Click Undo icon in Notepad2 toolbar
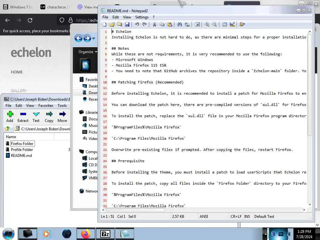Viewport: 320px width, 240px height. 137,24
